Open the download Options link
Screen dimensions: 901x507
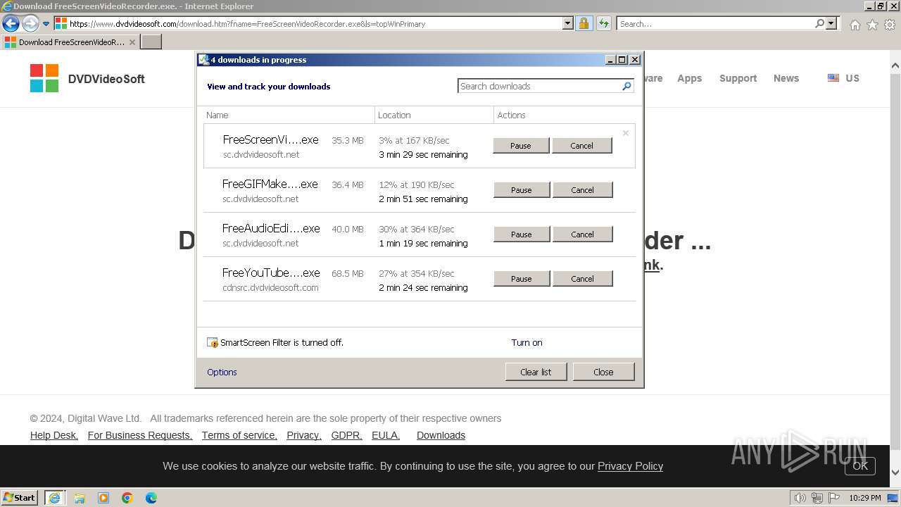coord(222,372)
